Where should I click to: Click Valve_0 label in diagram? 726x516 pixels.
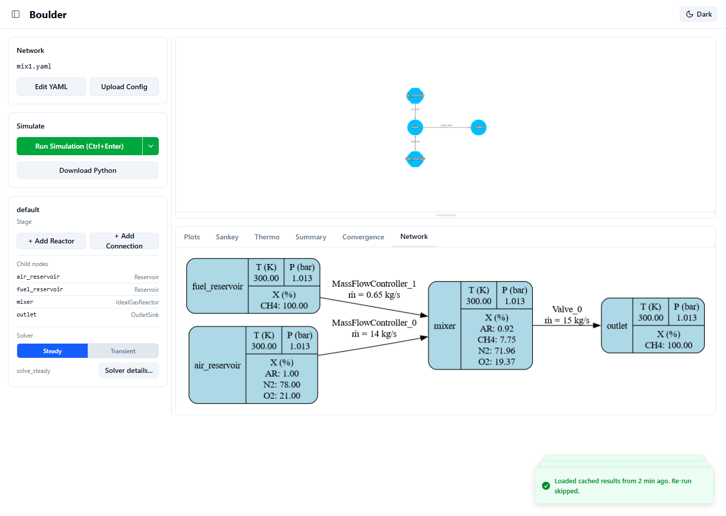[567, 309]
